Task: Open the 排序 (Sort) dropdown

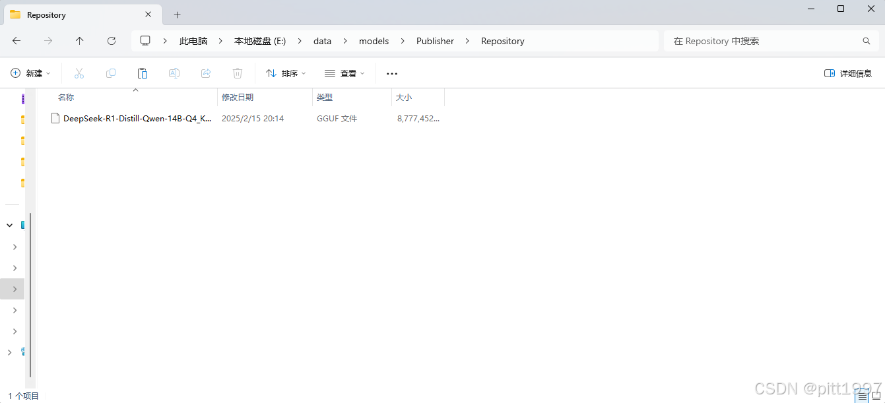Action: pos(286,73)
